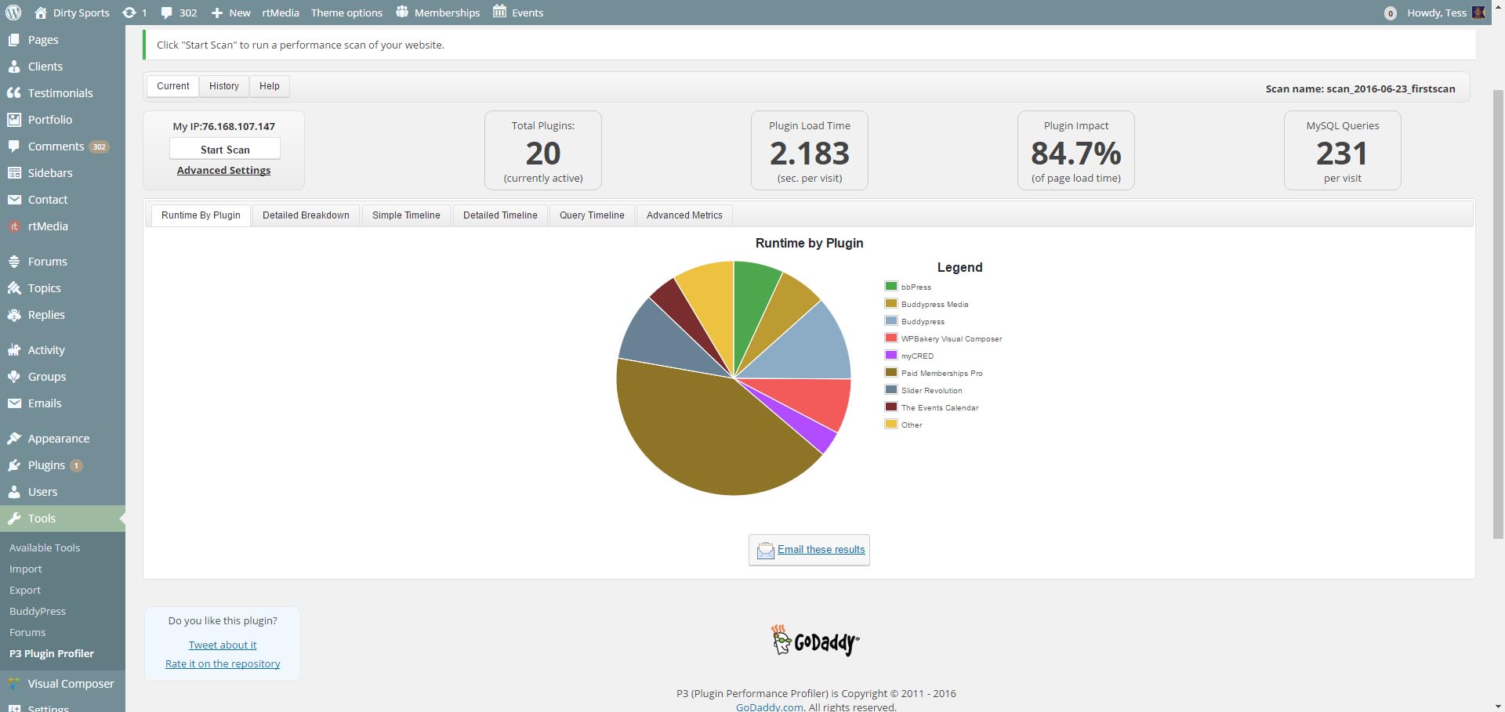Open the comments bubble icon in admin bar
Image resolution: width=1505 pixels, height=712 pixels.
[166, 13]
